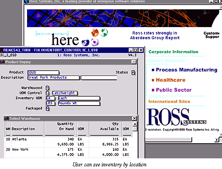Close the Product Inquiry panel
The height and width of the screenshot is (169, 222).
pos(134,62)
